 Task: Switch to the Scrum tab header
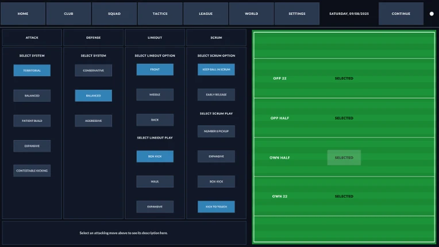click(x=216, y=37)
